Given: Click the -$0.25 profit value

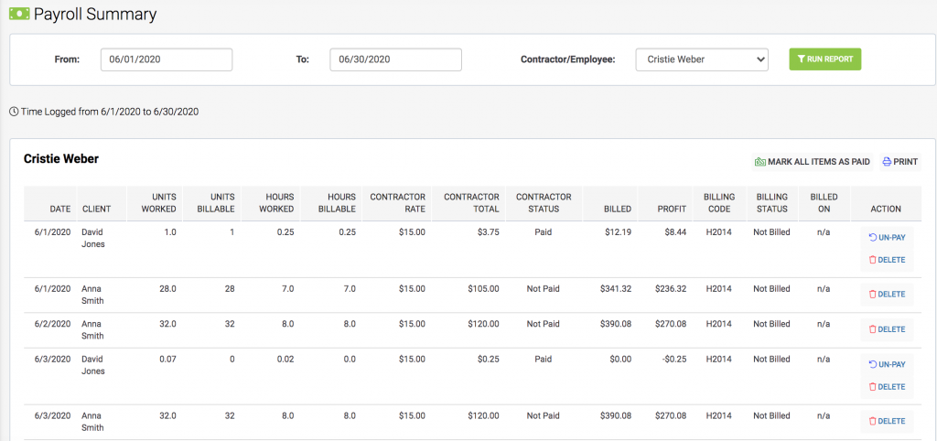Looking at the screenshot, I should click(x=673, y=360).
